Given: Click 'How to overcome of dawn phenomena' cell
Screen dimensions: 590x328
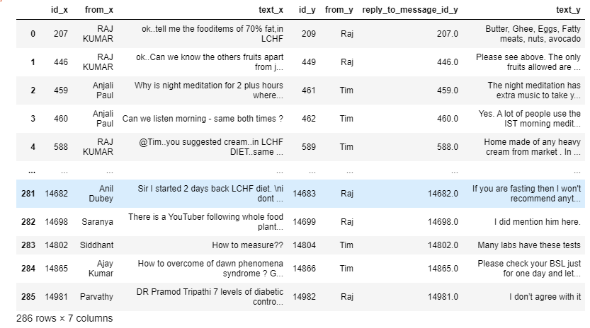Looking at the screenshot, I should coord(210,268).
